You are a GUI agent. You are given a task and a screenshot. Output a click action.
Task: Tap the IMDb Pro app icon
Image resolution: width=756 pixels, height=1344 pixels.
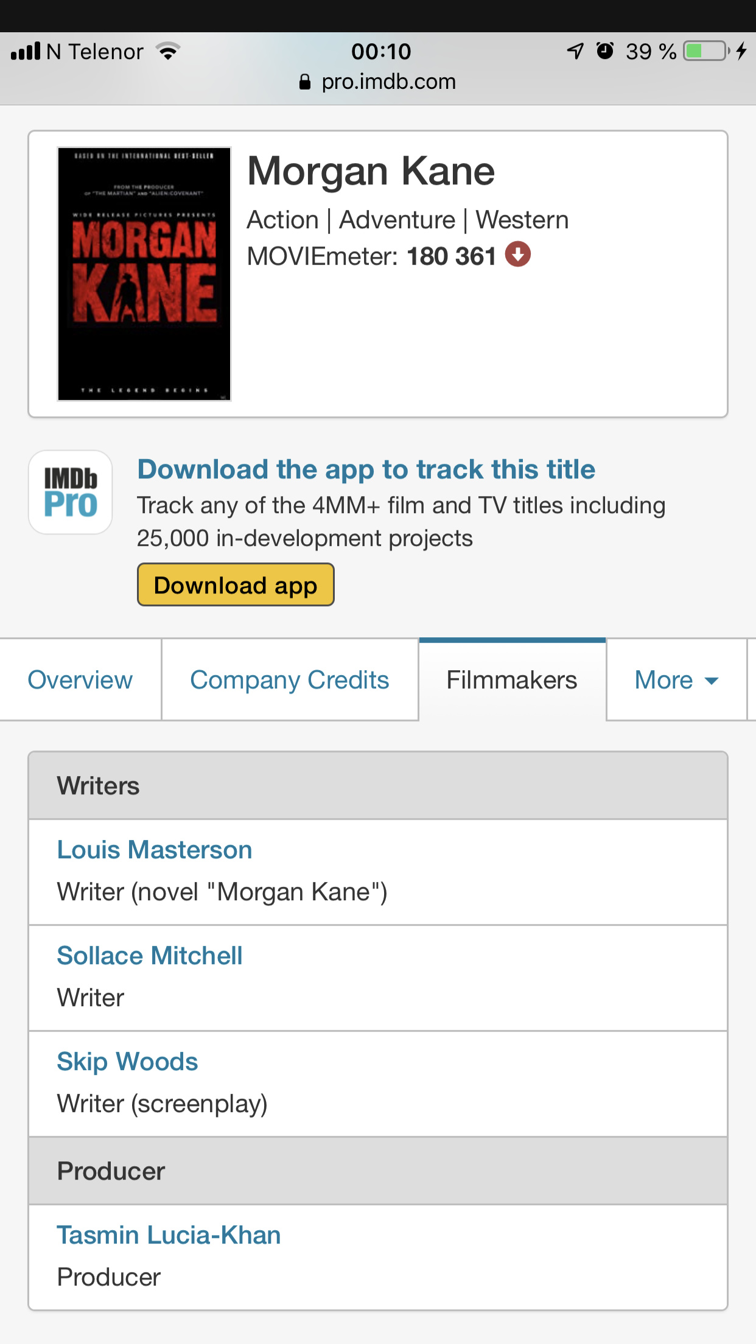coord(70,492)
